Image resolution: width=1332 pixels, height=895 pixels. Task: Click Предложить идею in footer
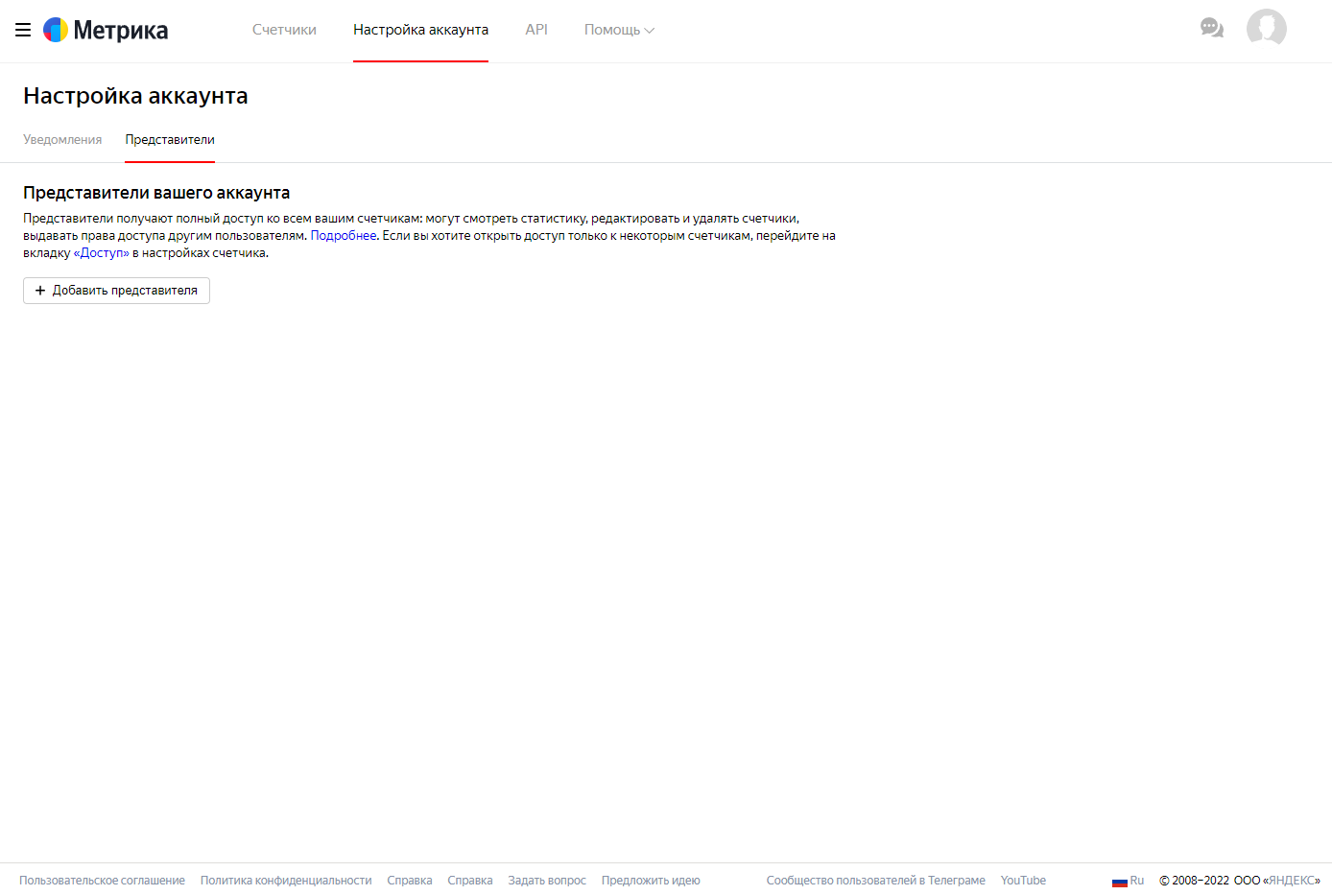(651, 881)
